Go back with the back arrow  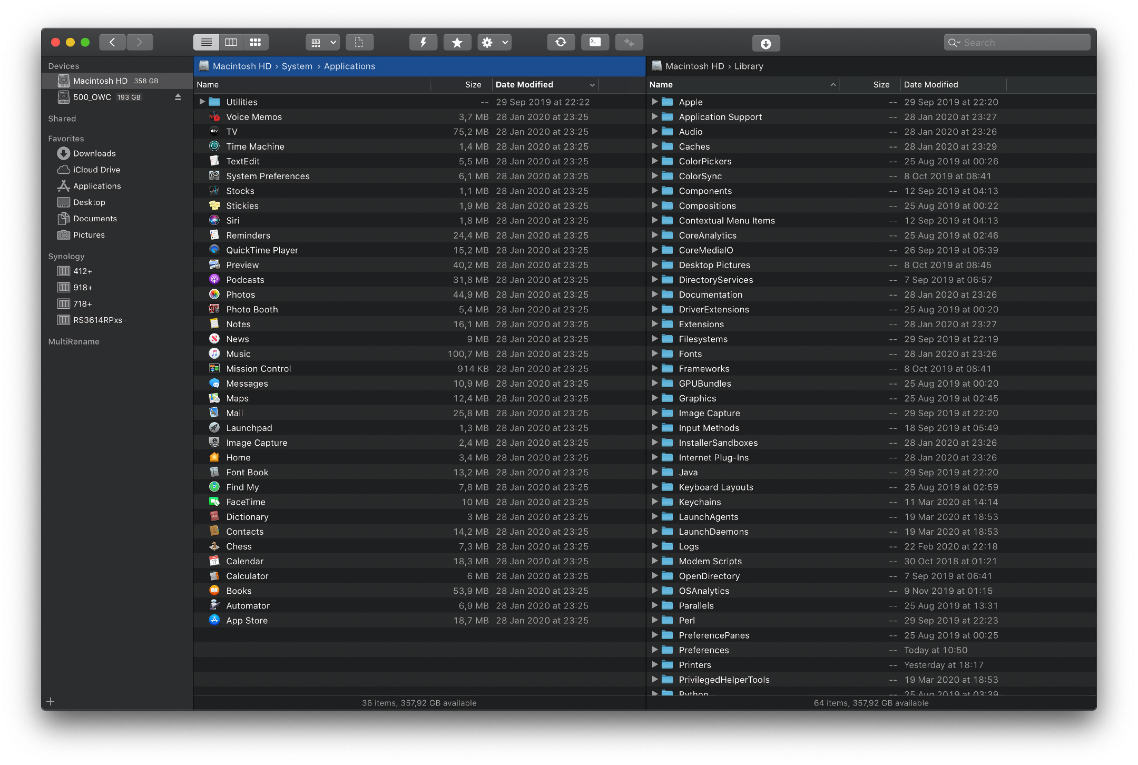click(112, 42)
